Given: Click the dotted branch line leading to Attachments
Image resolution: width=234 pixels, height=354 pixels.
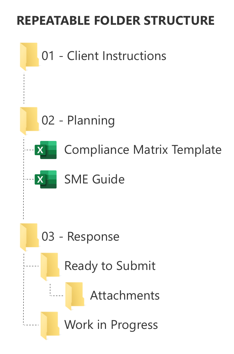Looking at the screenshot, I should pos(56,290).
